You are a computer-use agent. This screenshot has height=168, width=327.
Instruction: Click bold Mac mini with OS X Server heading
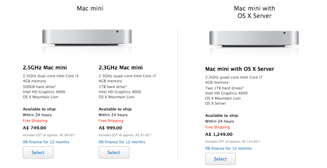tap(239, 69)
